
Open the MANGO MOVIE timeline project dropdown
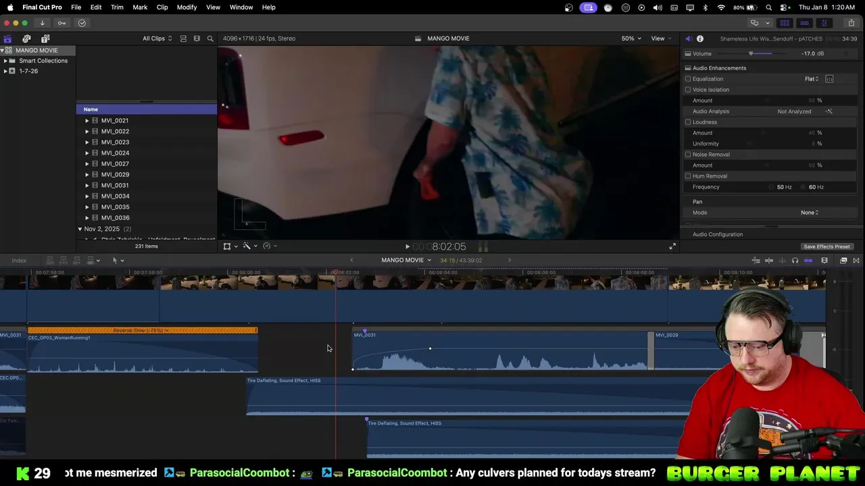click(x=406, y=261)
